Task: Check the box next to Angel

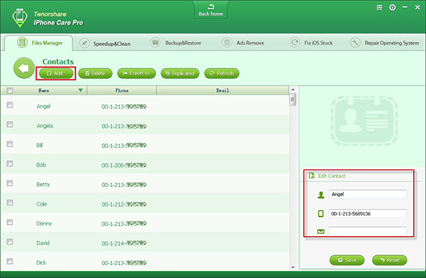Action: 10,105
